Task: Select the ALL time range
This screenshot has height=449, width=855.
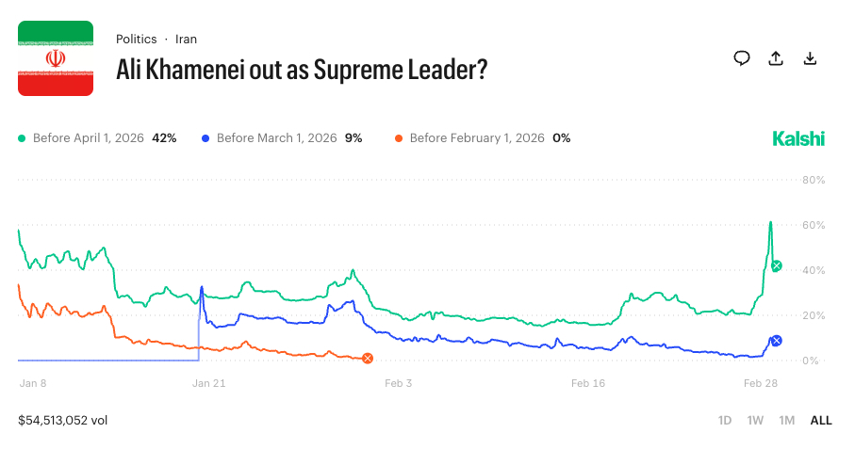Action: (x=821, y=420)
